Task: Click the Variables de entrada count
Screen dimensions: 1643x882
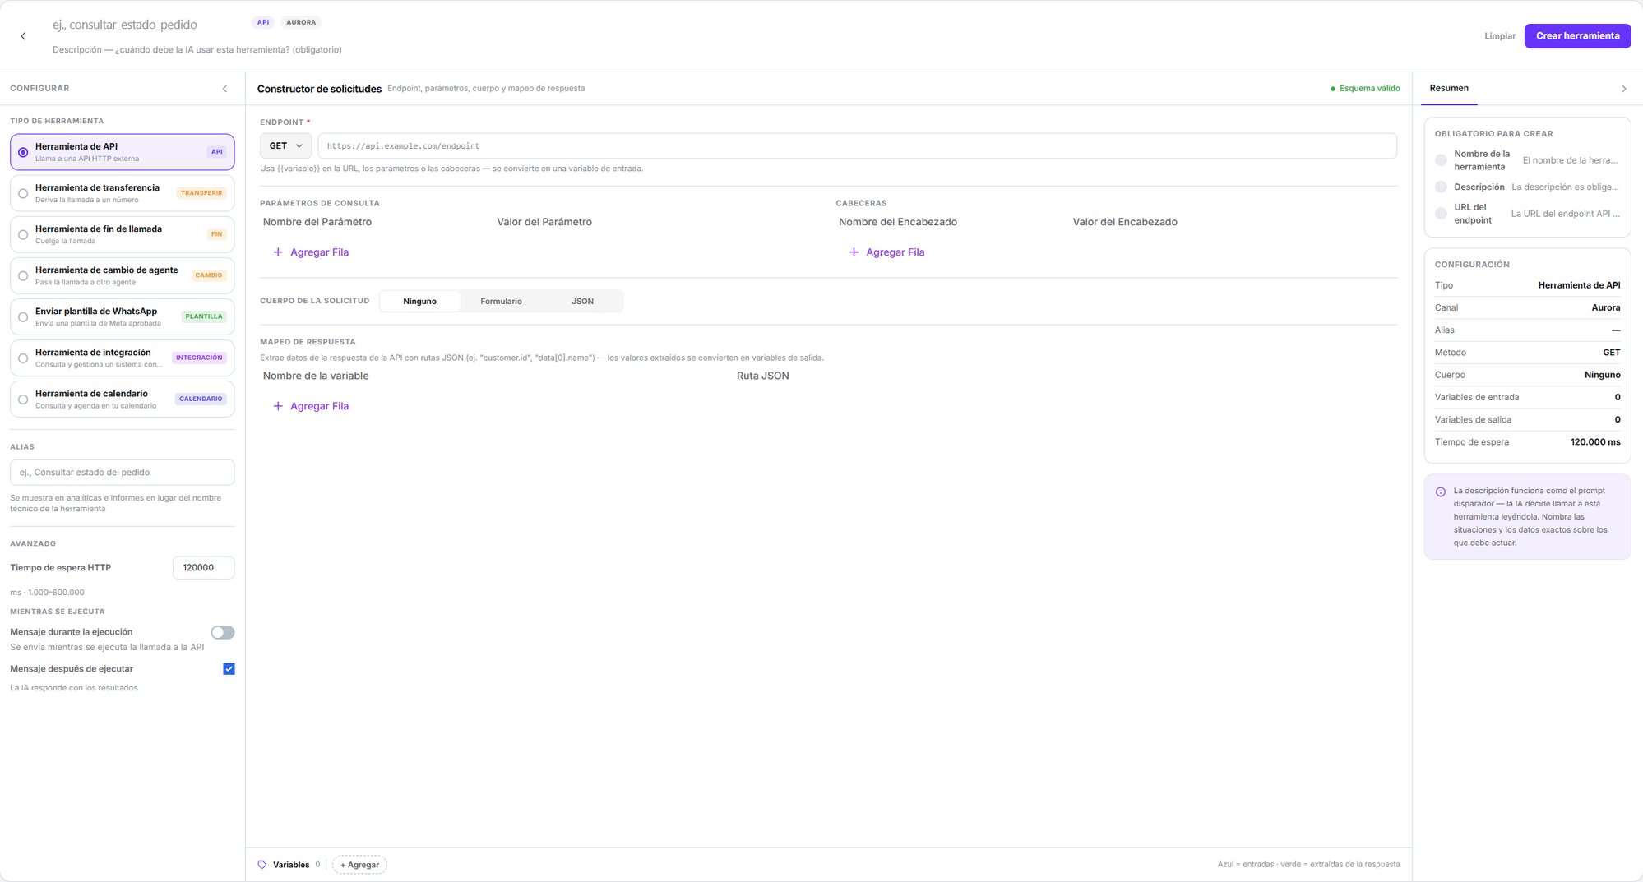Action: tap(1618, 398)
